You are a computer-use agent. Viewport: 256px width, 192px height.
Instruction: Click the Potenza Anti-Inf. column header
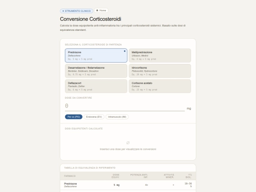click(139, 176)
